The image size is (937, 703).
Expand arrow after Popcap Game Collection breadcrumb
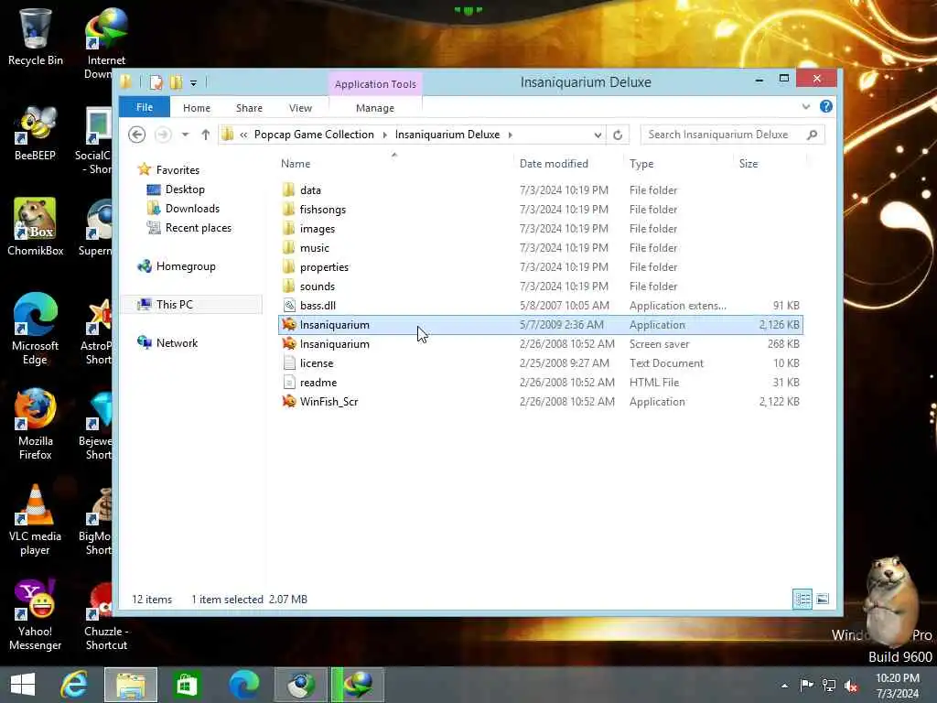[x=384, y=135]
